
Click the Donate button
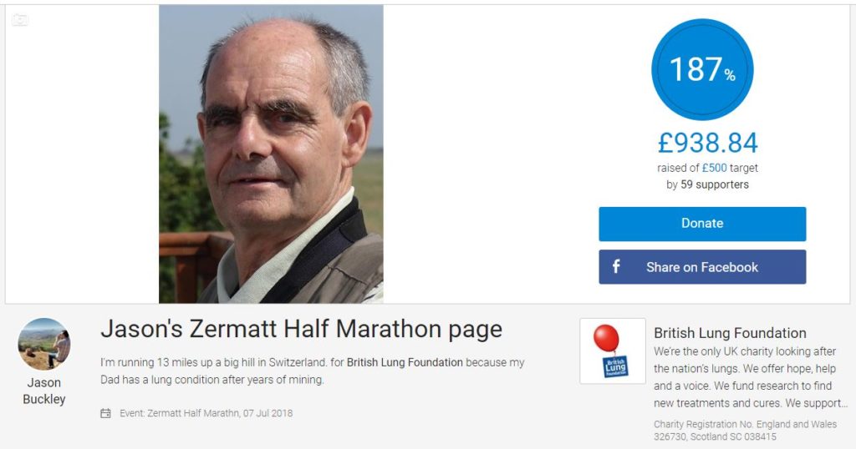(702, 224)
